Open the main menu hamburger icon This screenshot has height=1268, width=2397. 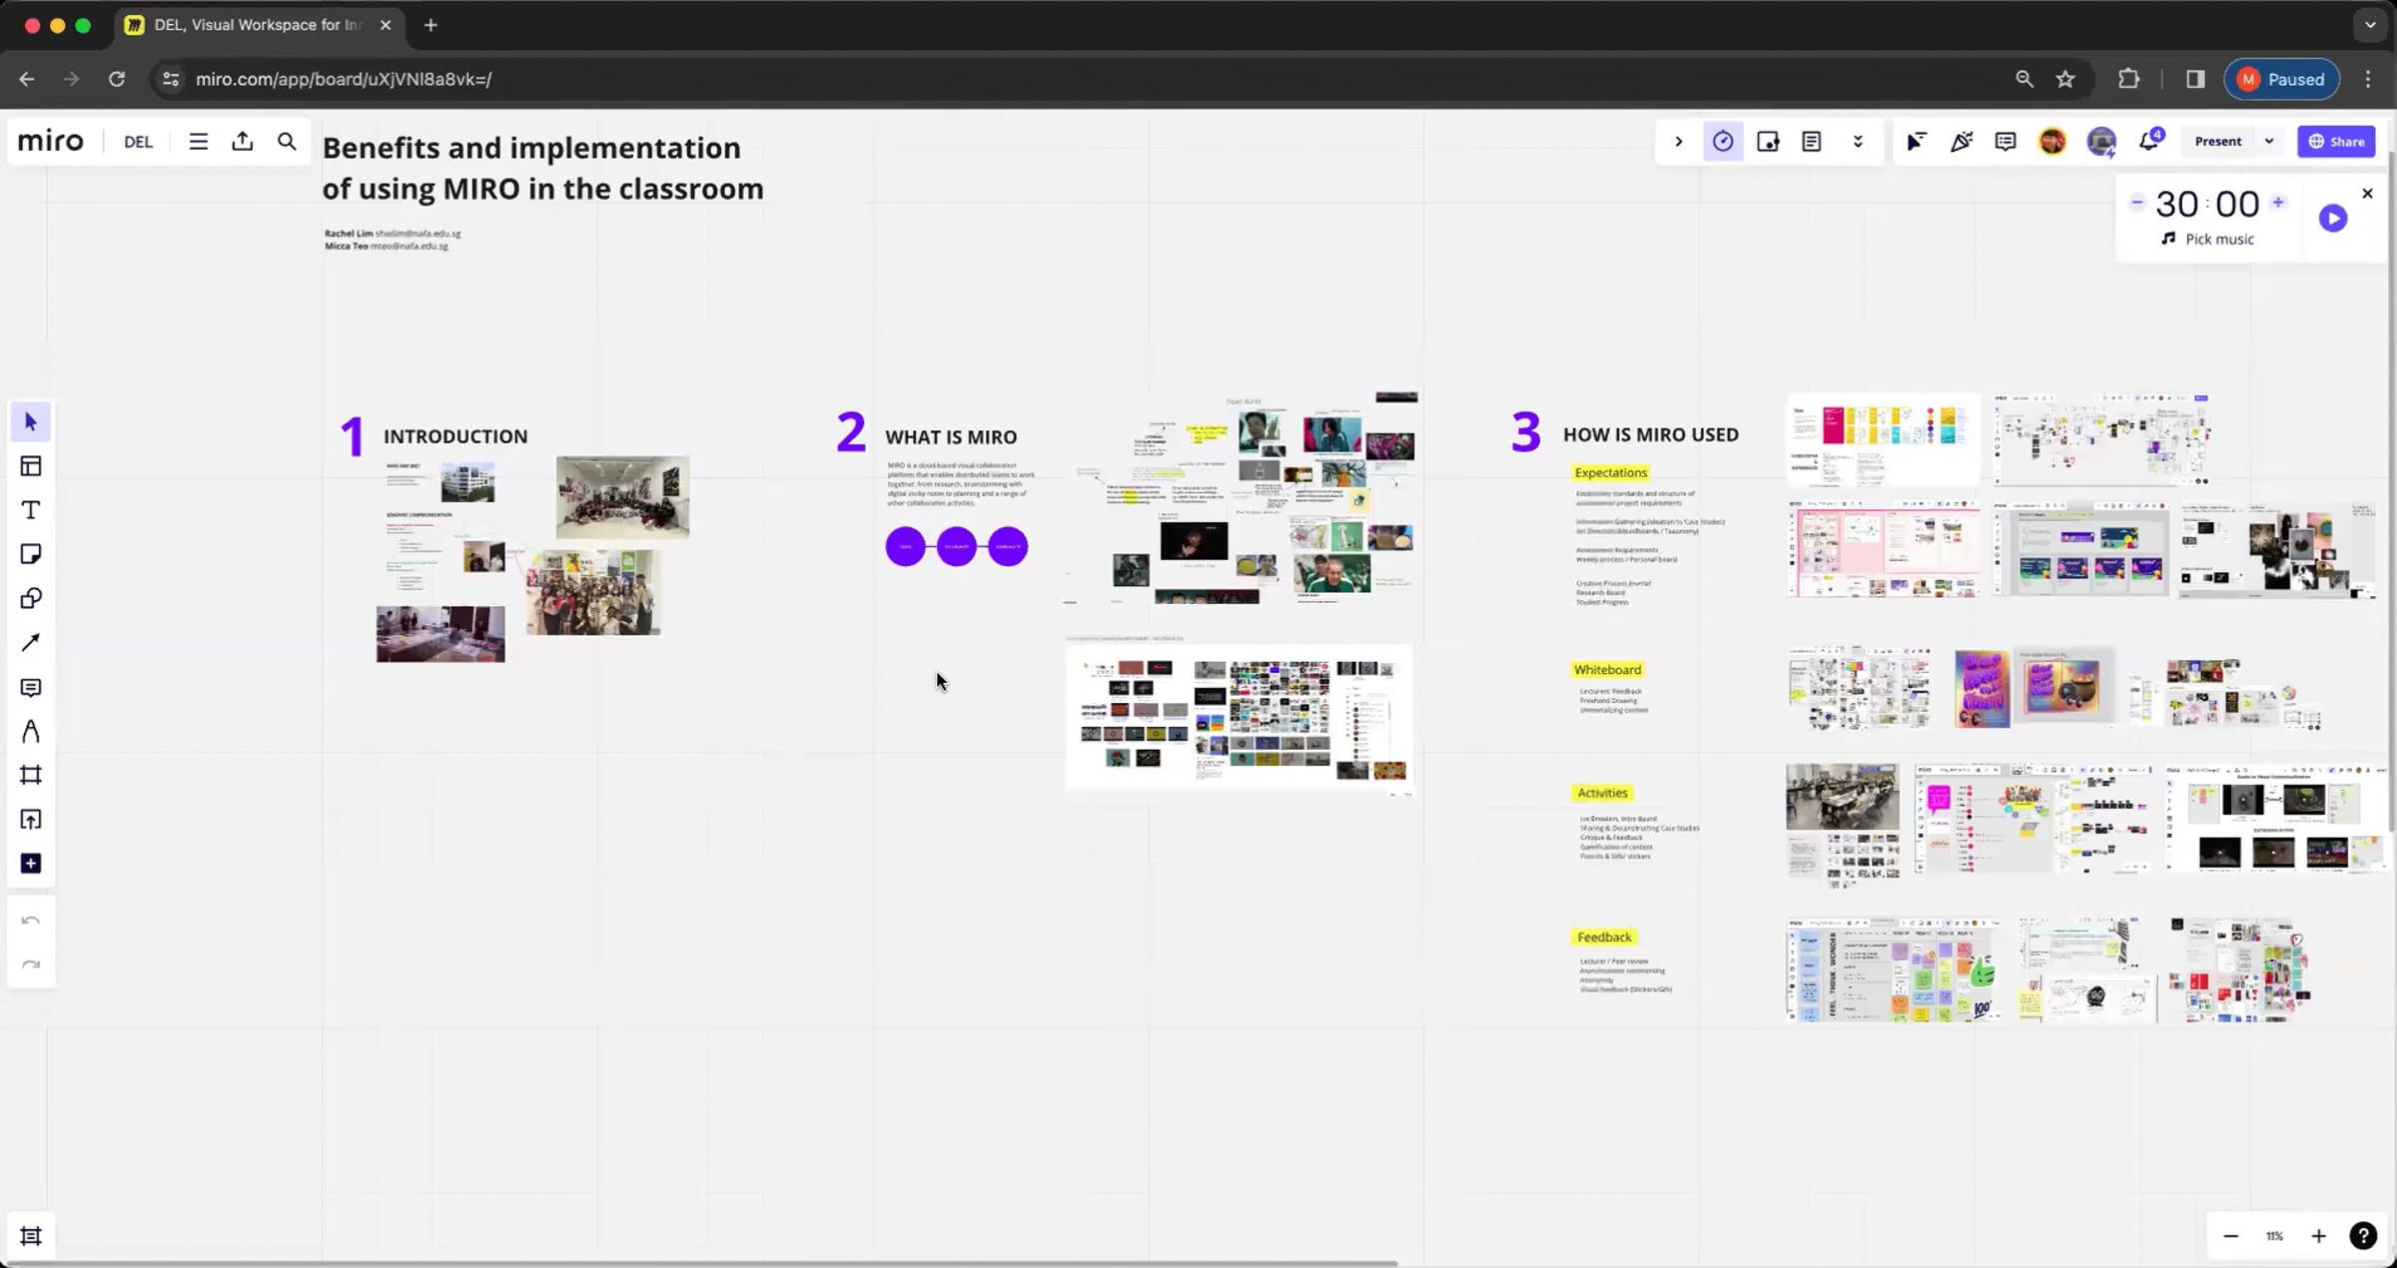(199, 142)
